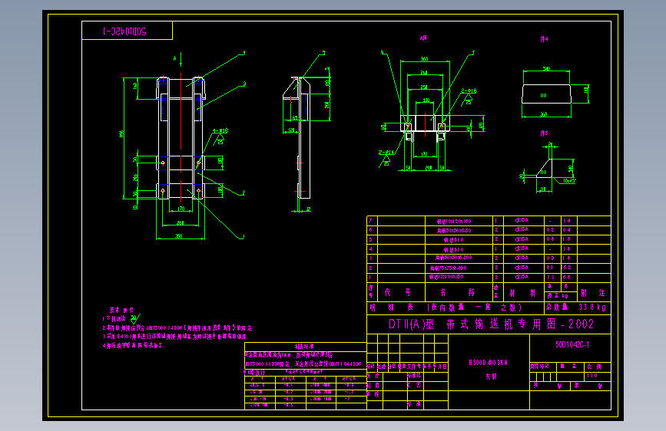Click the A向 view label

tap(423, 38)
